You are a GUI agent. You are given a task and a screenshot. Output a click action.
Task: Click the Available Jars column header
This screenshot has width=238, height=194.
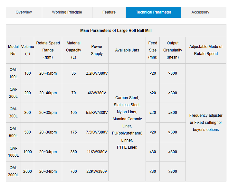coord(127,50)
